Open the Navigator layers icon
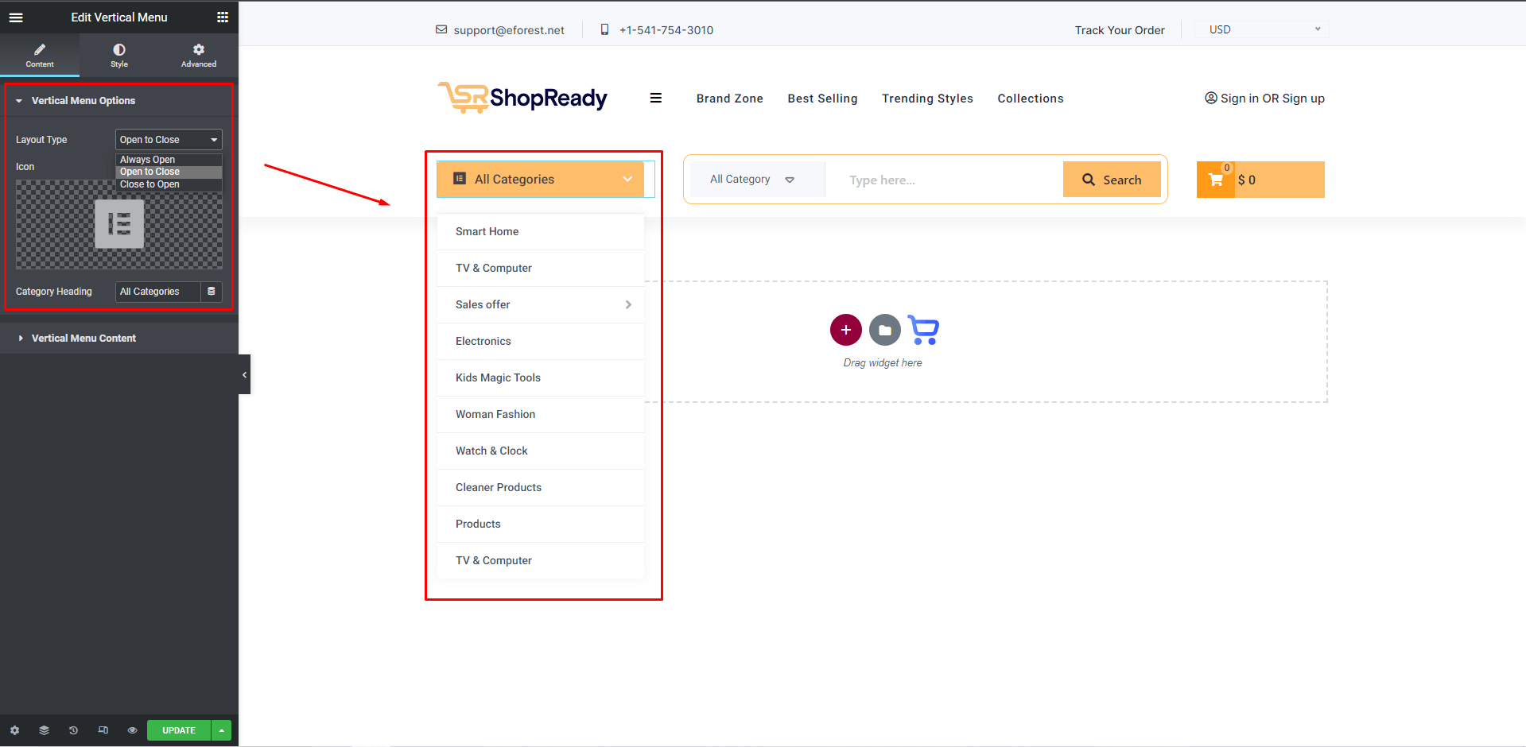The height and width of the screenshot is (747, 1526). 44,730
